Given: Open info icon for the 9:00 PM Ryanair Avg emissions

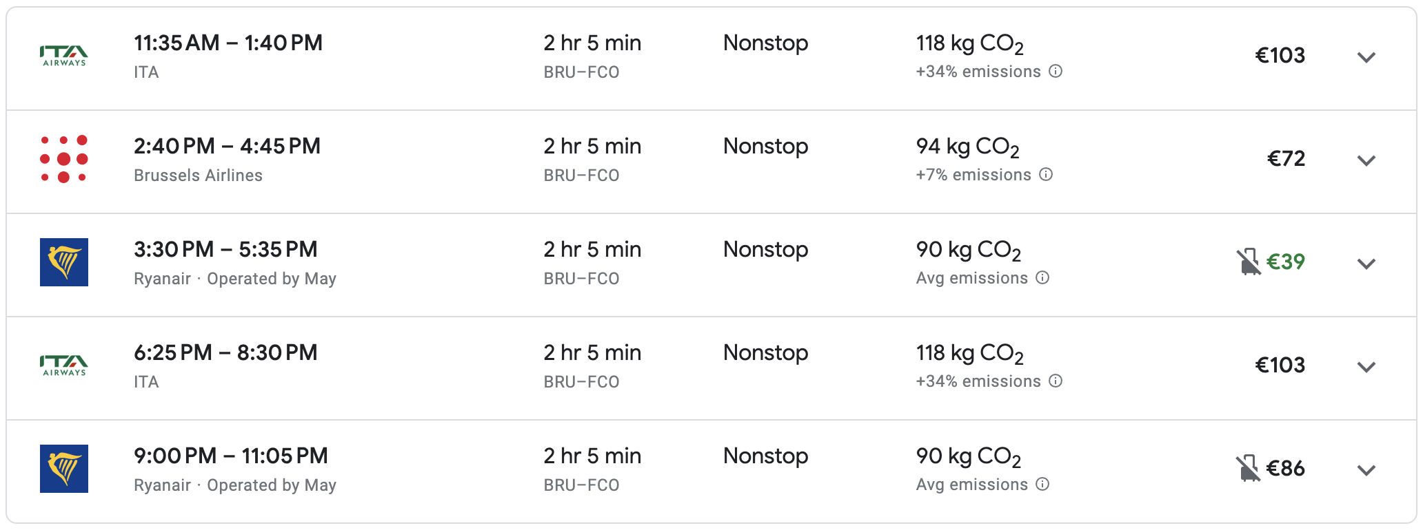Looking at the screenshot, I should coord(1042,485).
